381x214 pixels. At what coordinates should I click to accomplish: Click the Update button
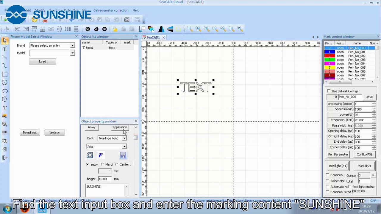(54, 133)
